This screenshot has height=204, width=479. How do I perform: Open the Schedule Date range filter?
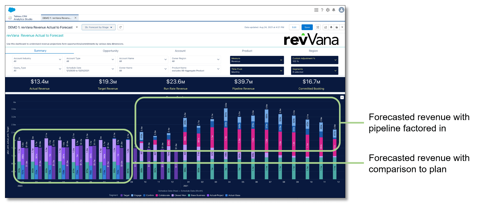click(90, 69)
